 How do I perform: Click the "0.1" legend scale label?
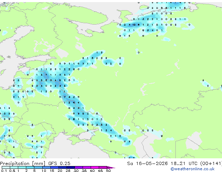tap(4, 171)
